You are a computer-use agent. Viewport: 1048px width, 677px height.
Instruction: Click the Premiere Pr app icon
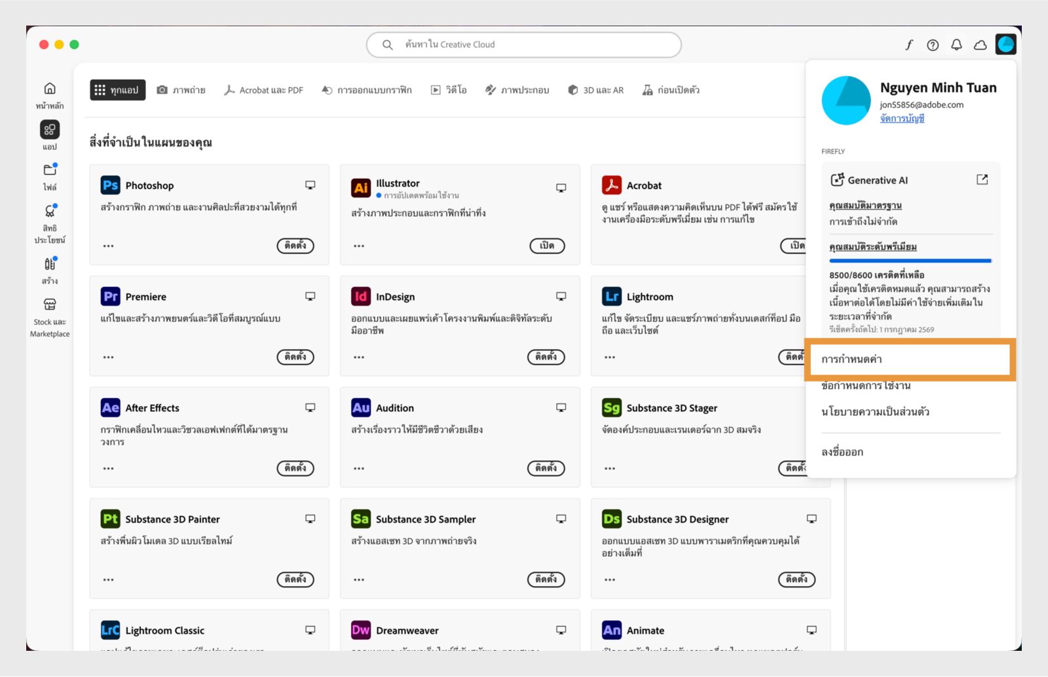click(111, 297)
